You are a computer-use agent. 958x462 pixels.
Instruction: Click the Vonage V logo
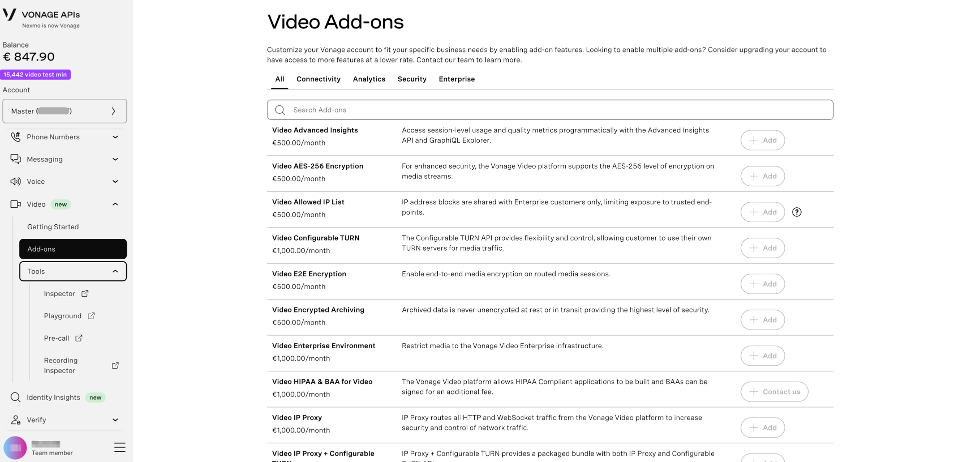(x=9, y=14)
